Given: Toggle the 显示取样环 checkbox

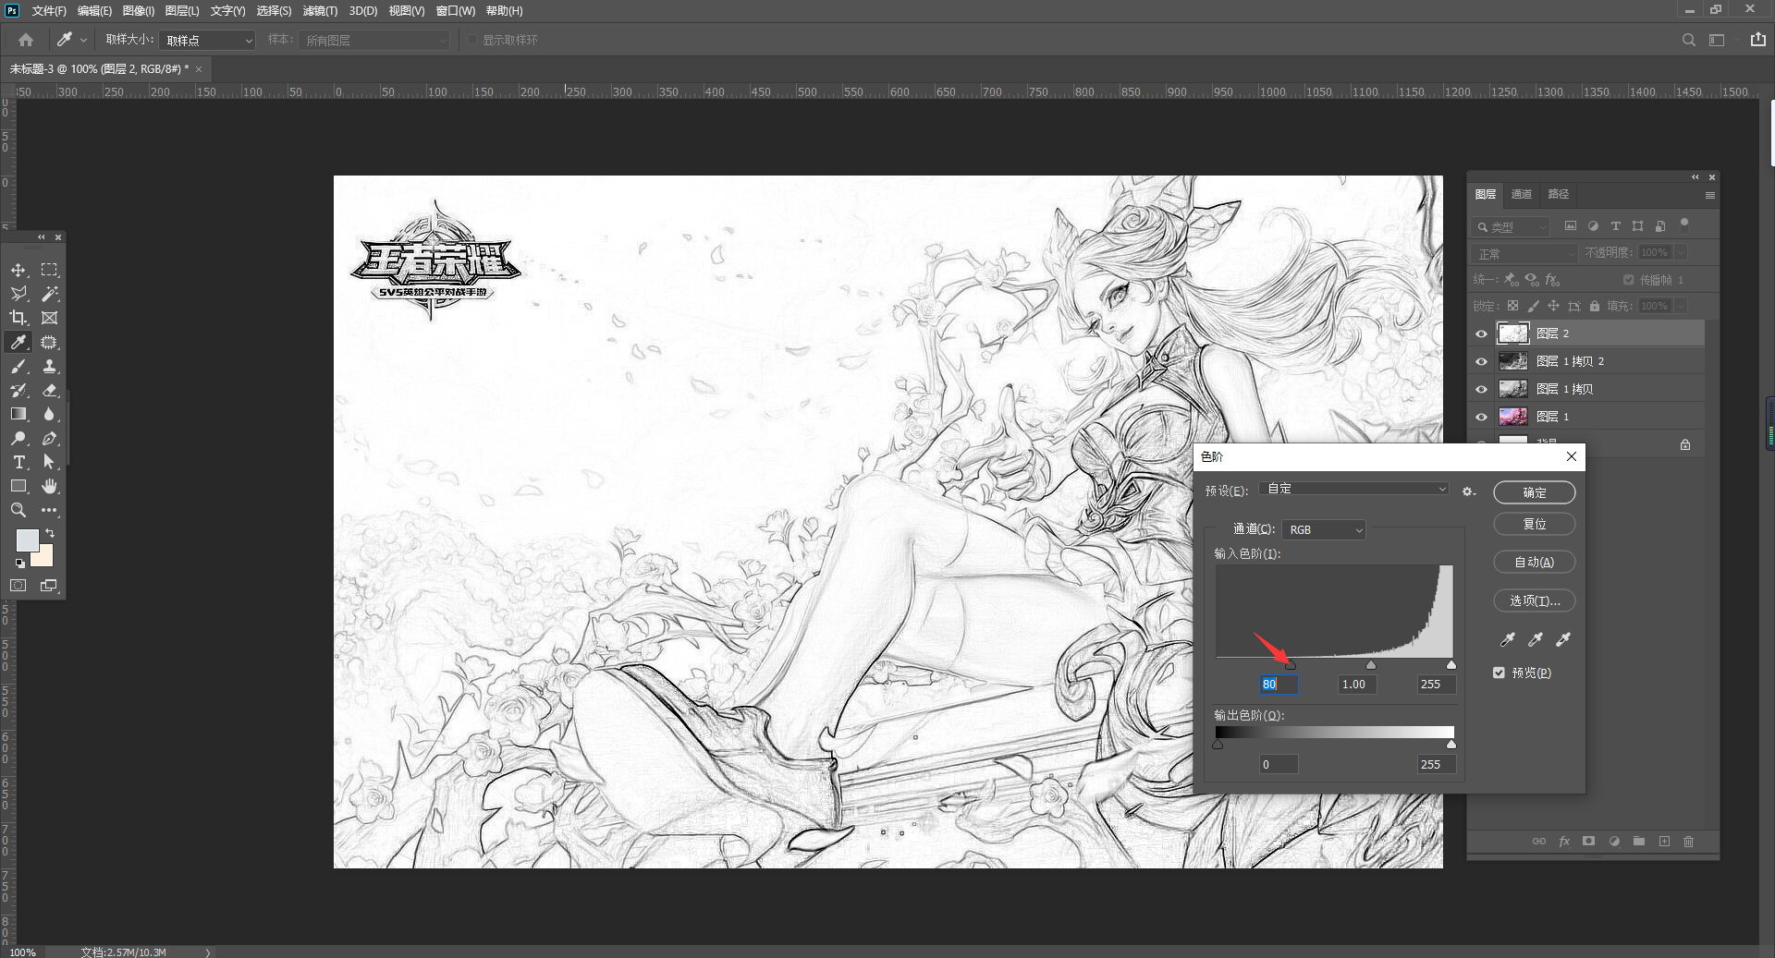Looking at the screenshot, I should [472, 40].
